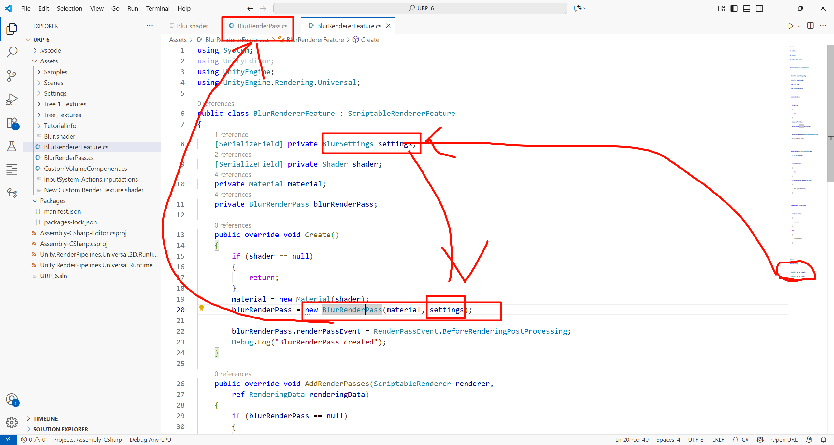Viewport: 834px width, 445px height.
Task: Open the File menu
Action: 26,8
